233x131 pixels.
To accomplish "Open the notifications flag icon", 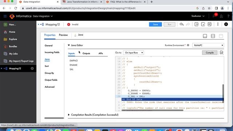I will [x=214, y=16].
